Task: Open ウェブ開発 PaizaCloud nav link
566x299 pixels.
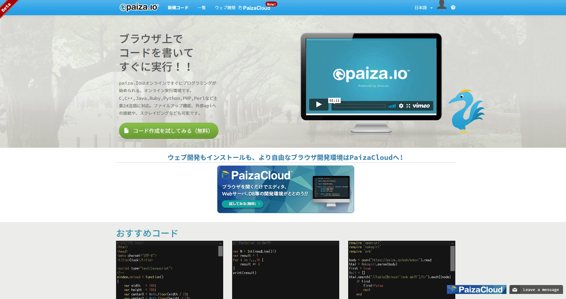Action: [x=242, y=8]
